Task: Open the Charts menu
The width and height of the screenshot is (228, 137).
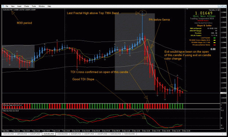Action: pos(26,6)
